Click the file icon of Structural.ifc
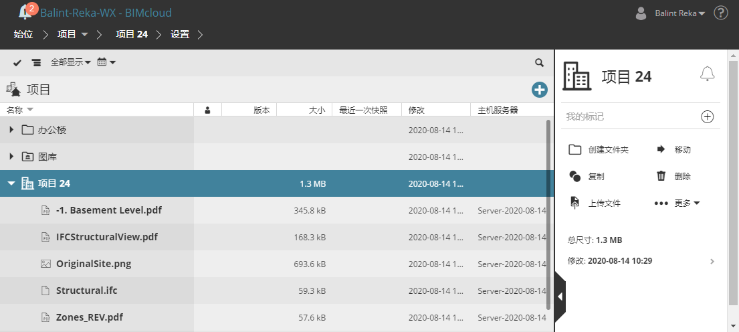The width and height of the screenshot is (739, 332). pyautogui.click(x=45, y=290)
